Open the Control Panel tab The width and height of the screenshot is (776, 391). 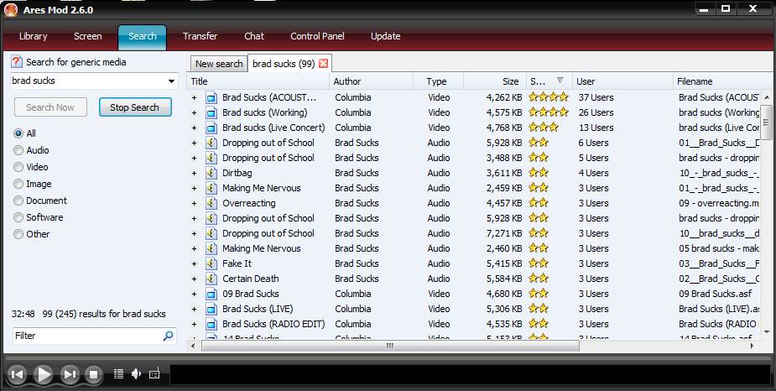[317, 36]
